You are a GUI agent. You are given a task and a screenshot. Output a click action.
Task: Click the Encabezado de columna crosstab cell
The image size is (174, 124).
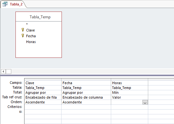click(86, 97)
